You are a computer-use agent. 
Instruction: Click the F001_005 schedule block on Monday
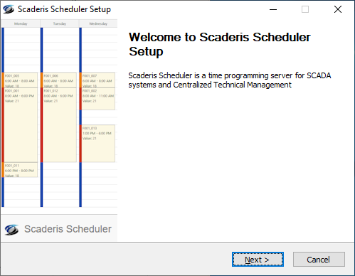[21, 80]
